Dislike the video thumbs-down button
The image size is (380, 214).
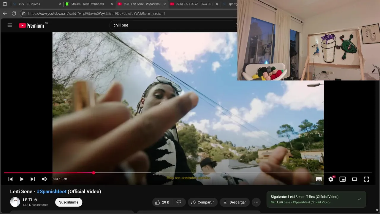tap(179, 202)
